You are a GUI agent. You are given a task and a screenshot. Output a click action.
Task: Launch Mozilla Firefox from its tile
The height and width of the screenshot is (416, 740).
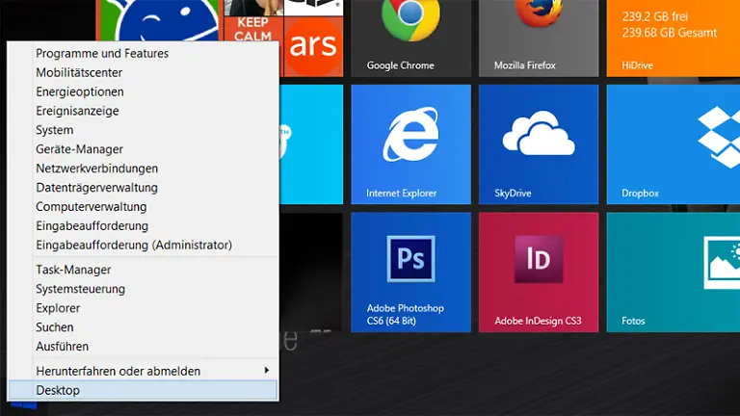point(538,37)
